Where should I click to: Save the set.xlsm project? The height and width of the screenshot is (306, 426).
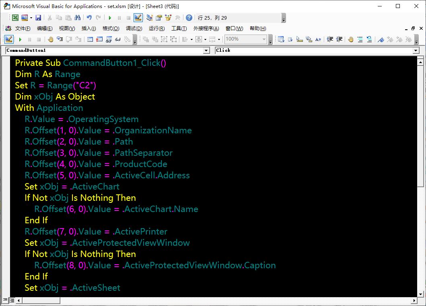[38, 18]
